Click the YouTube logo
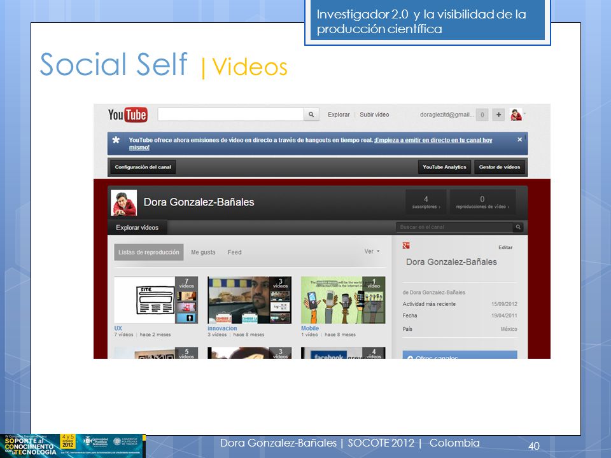The image size is (611, 458). (x=128, y=114)
